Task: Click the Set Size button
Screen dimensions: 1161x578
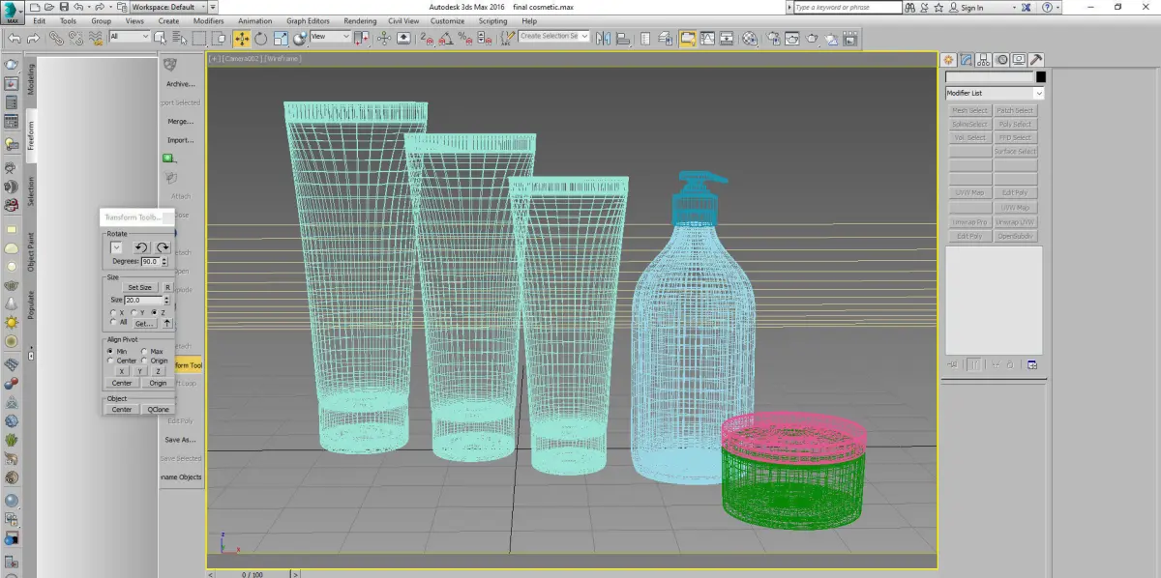Action: pyautogui.click(x=139, y=287)
